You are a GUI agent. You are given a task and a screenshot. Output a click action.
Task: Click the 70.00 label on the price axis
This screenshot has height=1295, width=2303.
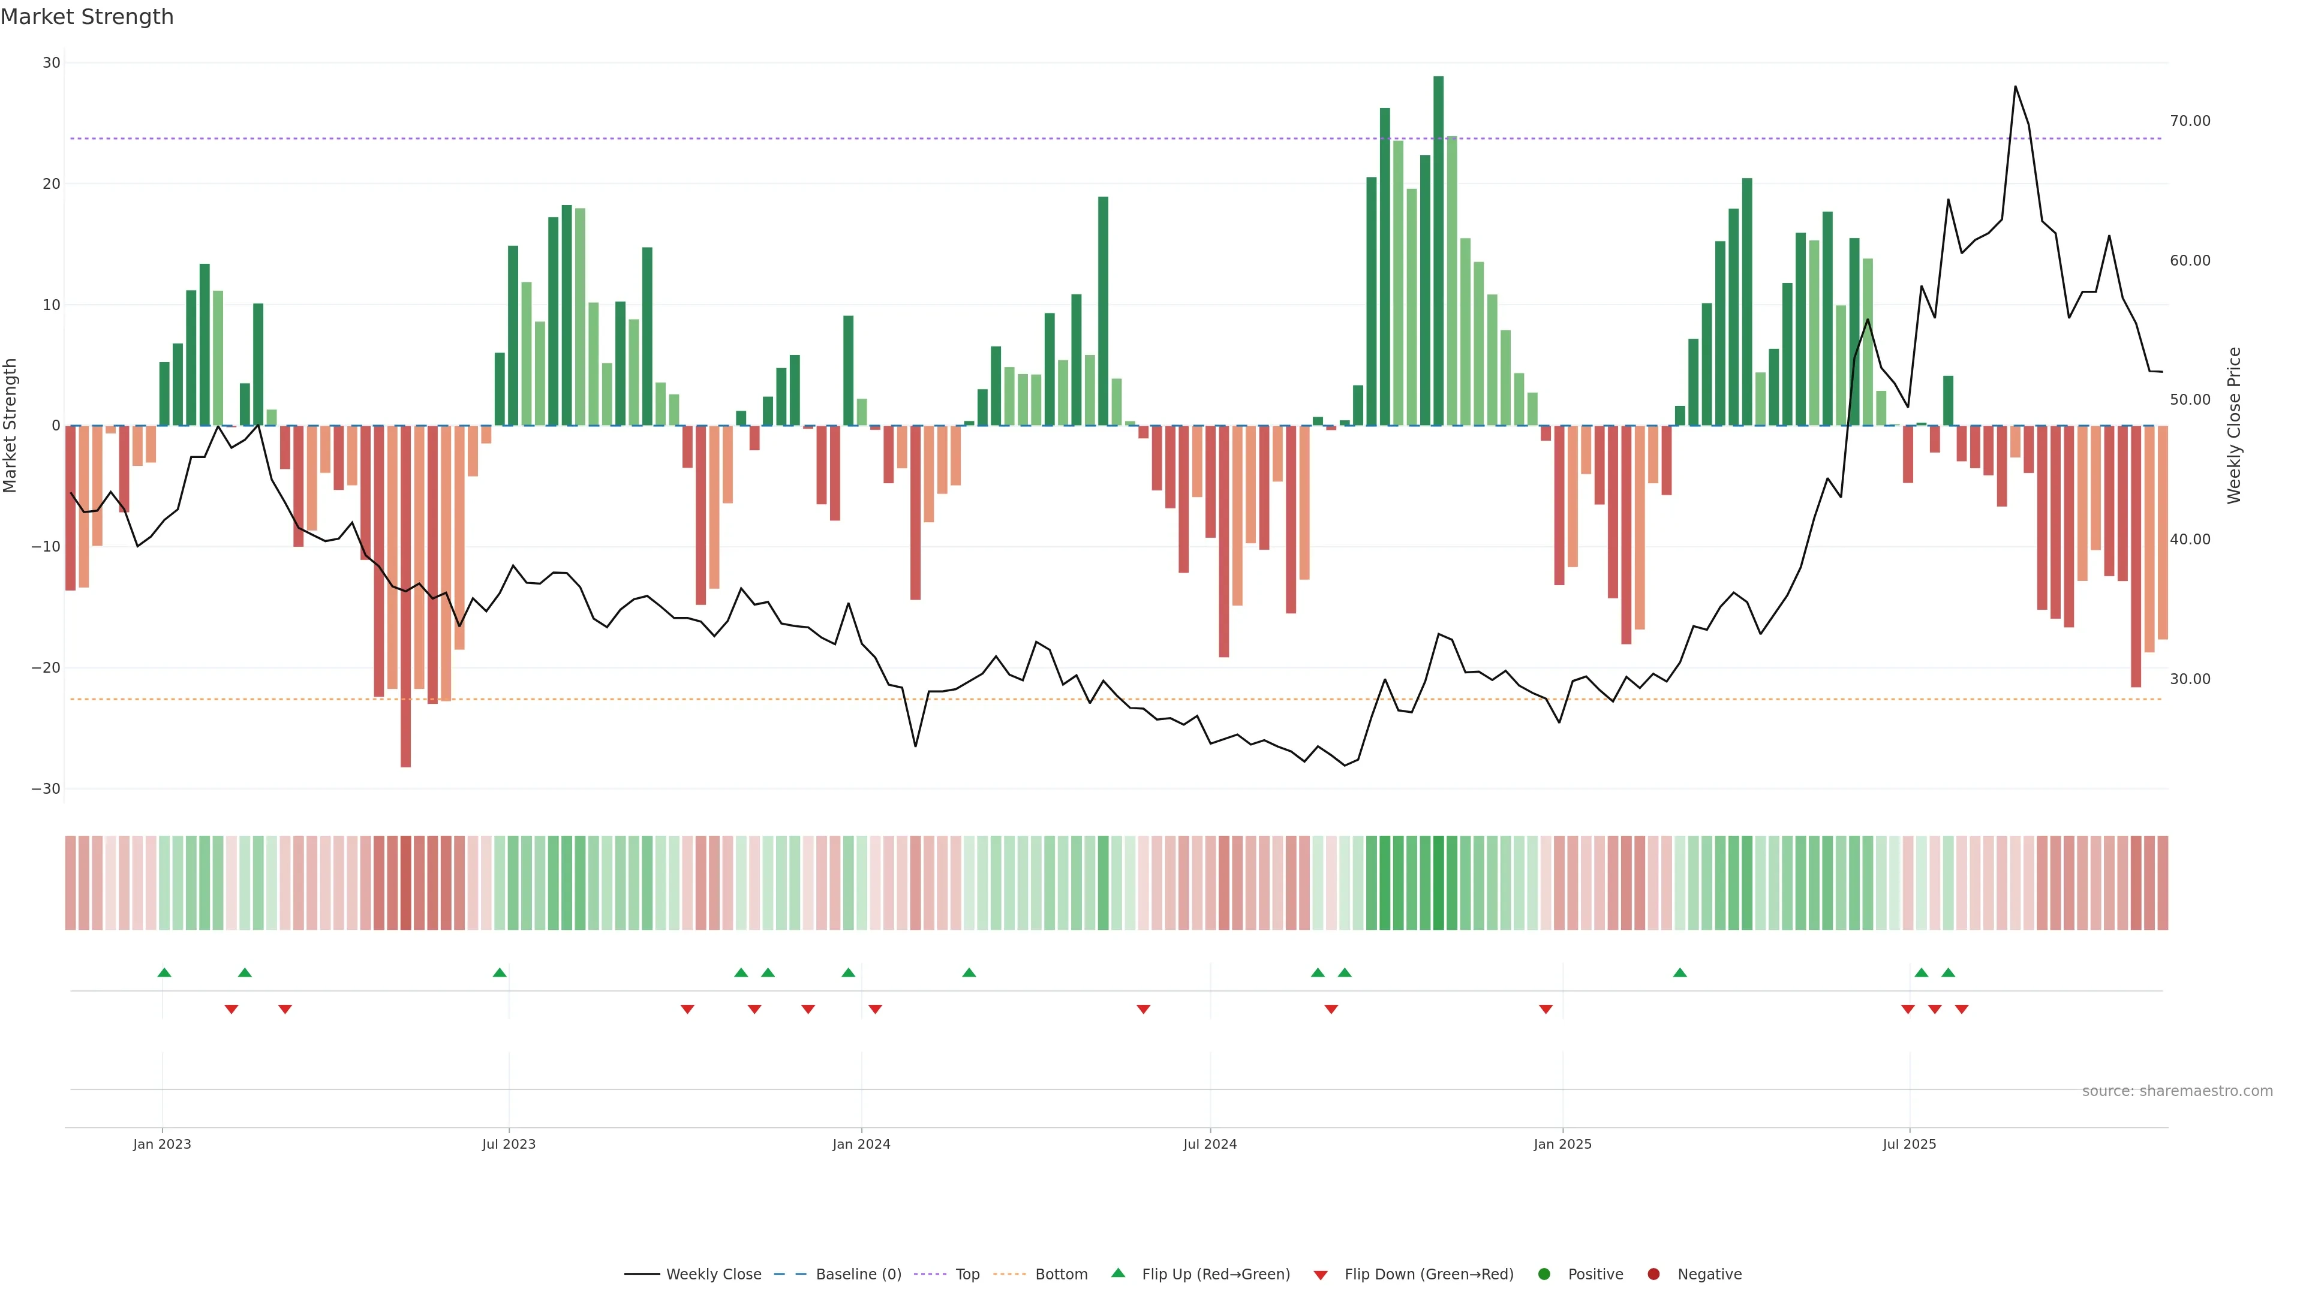point(2190,121)
